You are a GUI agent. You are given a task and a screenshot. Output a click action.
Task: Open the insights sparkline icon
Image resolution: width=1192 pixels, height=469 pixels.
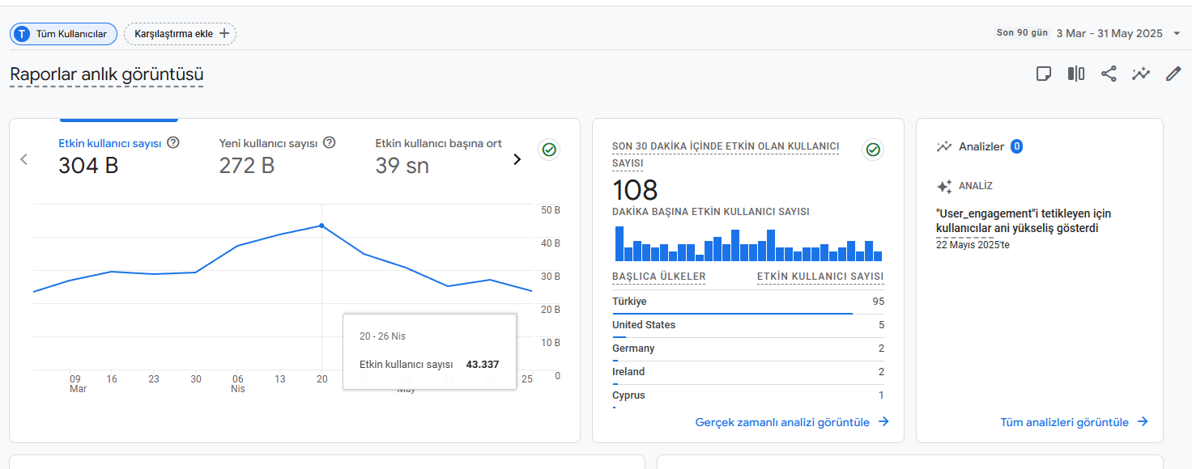(x=1141, y=74)
